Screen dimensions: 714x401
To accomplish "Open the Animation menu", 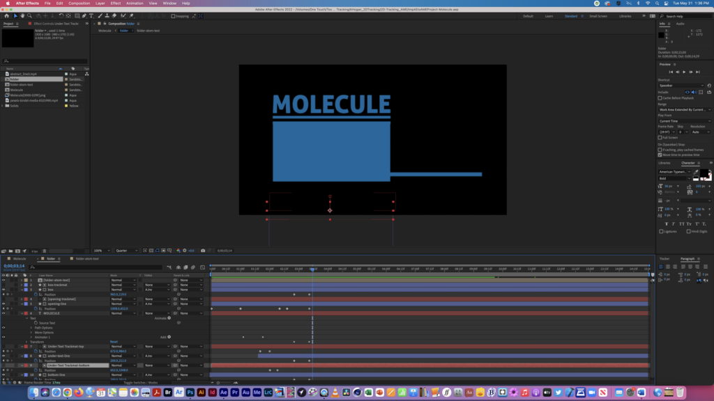I will coord(135,3).
